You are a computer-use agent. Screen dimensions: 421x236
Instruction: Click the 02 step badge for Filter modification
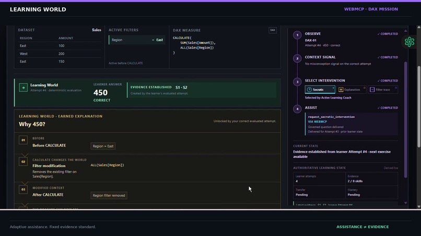[x=23, y=162]
